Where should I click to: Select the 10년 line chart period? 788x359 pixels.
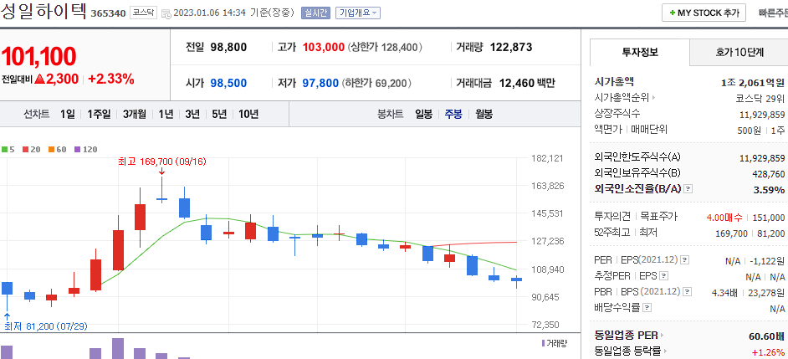tap(248, 114)
